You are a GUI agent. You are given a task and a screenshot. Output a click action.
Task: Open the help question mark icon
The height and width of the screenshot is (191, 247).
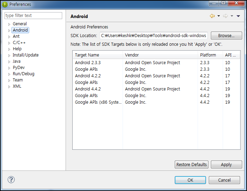tap(11, 180)
